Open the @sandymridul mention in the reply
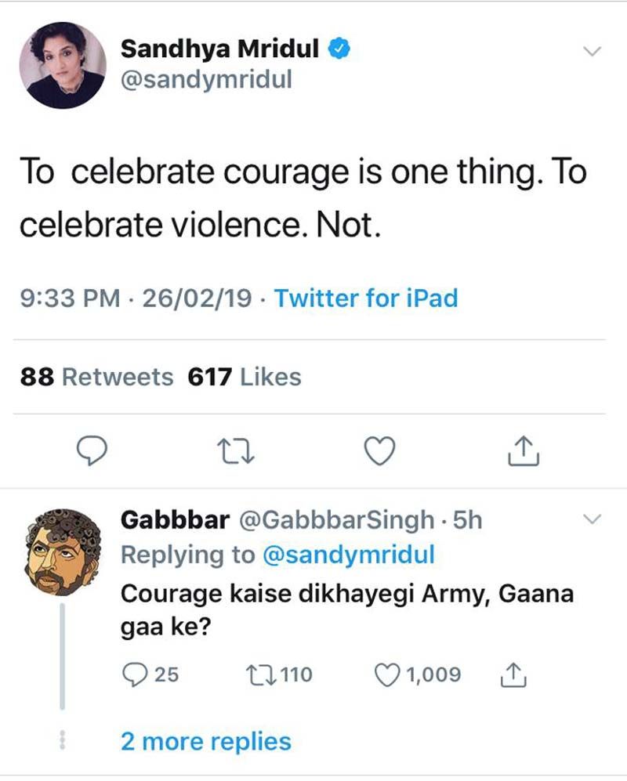This screenshot has width=627, height=781. 348,555
